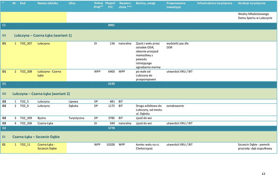Click 'utwardzić KRU / BIT' in TOZ_11 row
The height and width of the screenshot is (175, 278).
click(180, 145)
